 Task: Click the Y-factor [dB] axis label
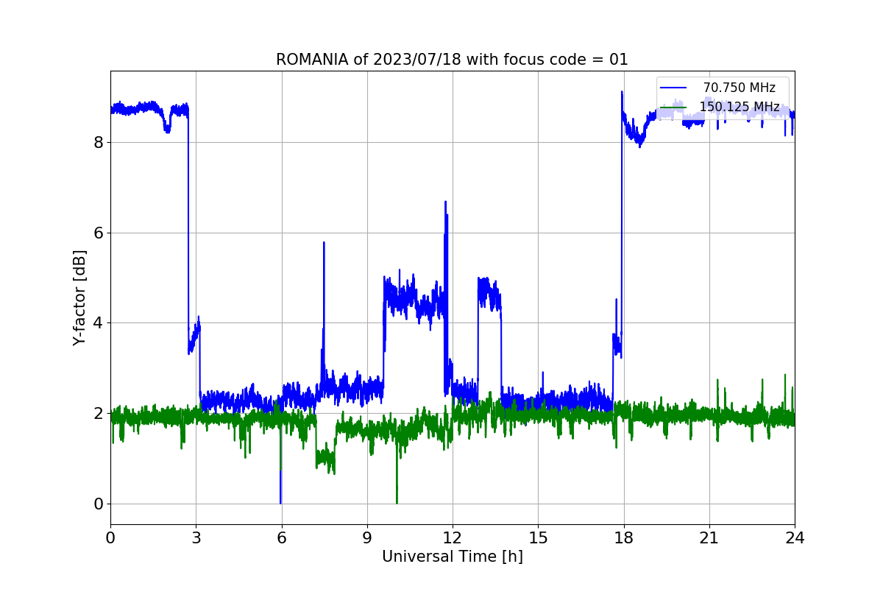(79, 297)
